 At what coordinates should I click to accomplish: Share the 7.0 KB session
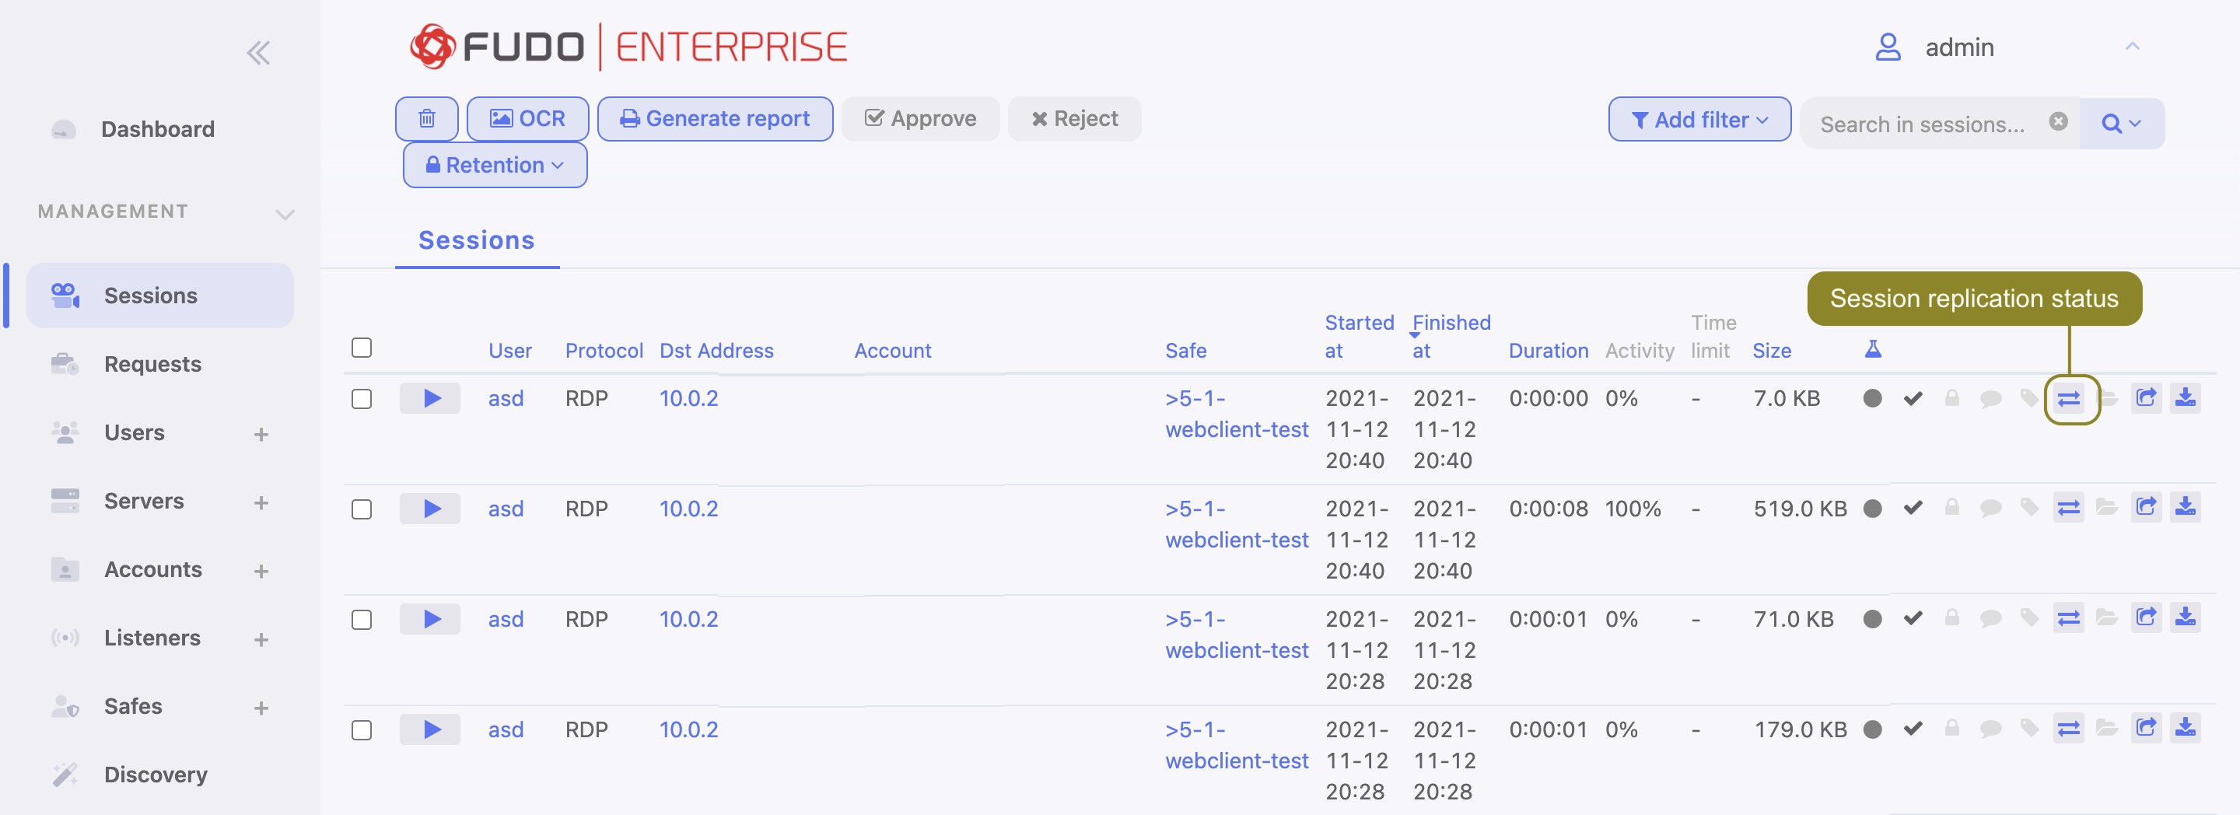click(x=2146, y=398)
